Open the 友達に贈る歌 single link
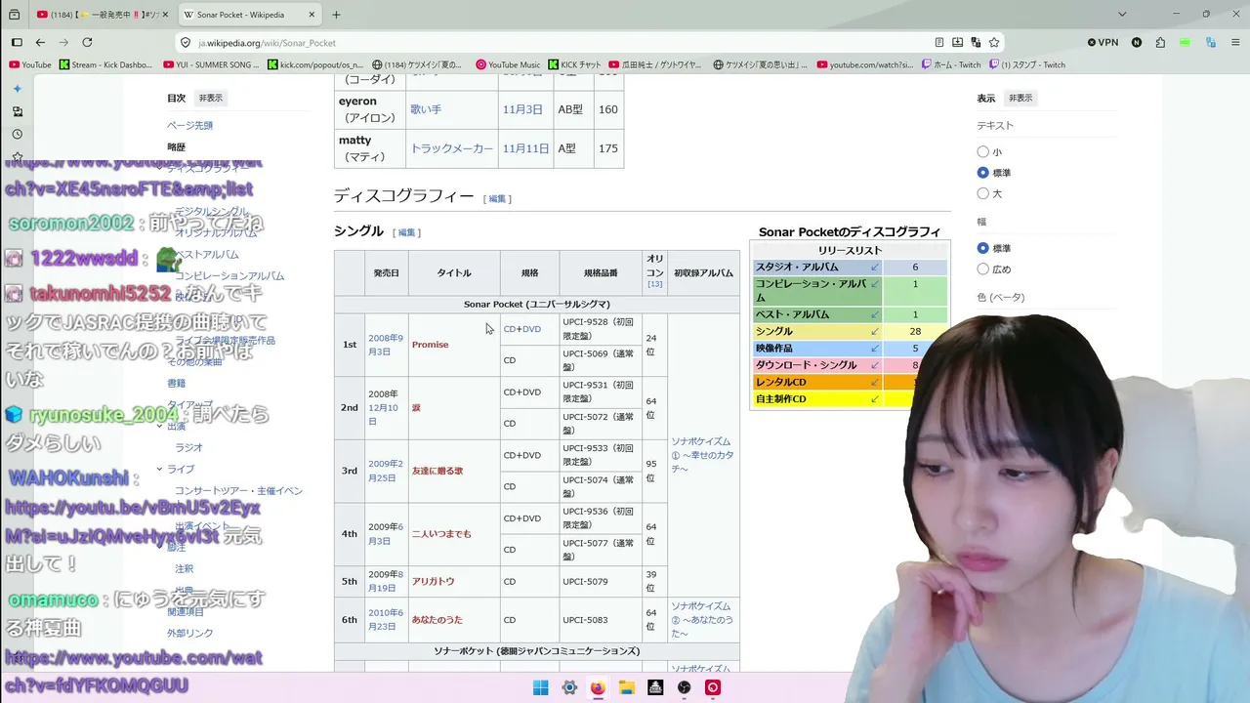The height and width of the screenshot is (703, 1250). [437, 471]
